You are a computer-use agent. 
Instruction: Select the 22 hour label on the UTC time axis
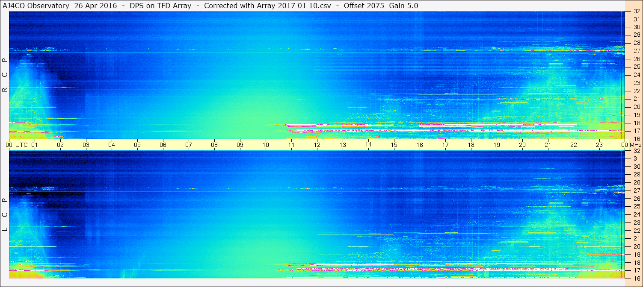coord(574,145)
